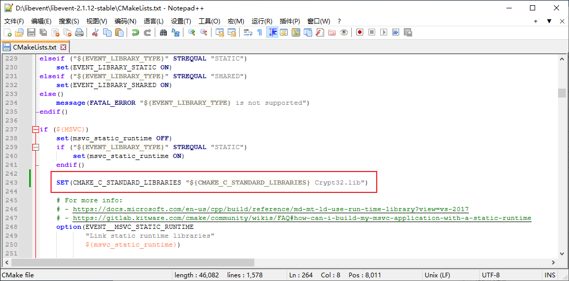Toggle the Word wrap toolbar button

pos(248,32)
